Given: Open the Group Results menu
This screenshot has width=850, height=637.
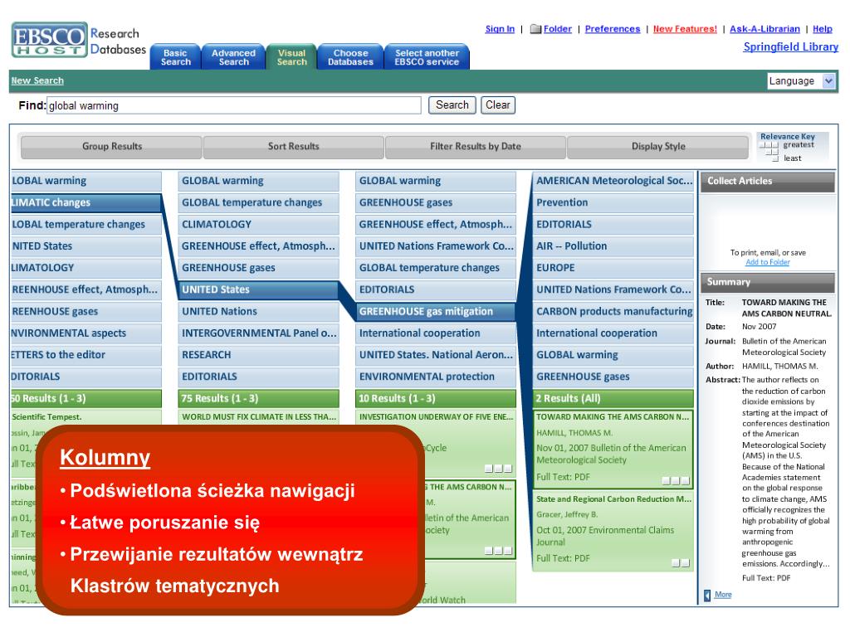Looking at the screenshot, I should tap(112, 146).
